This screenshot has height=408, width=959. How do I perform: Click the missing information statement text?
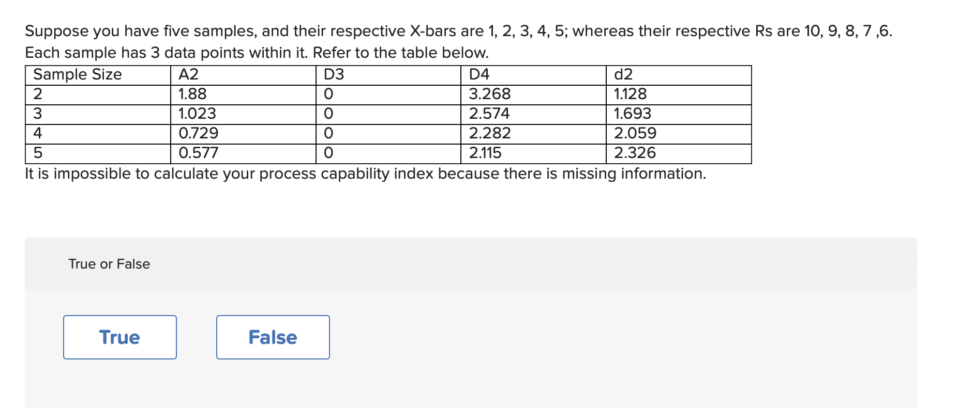(366, 174)
